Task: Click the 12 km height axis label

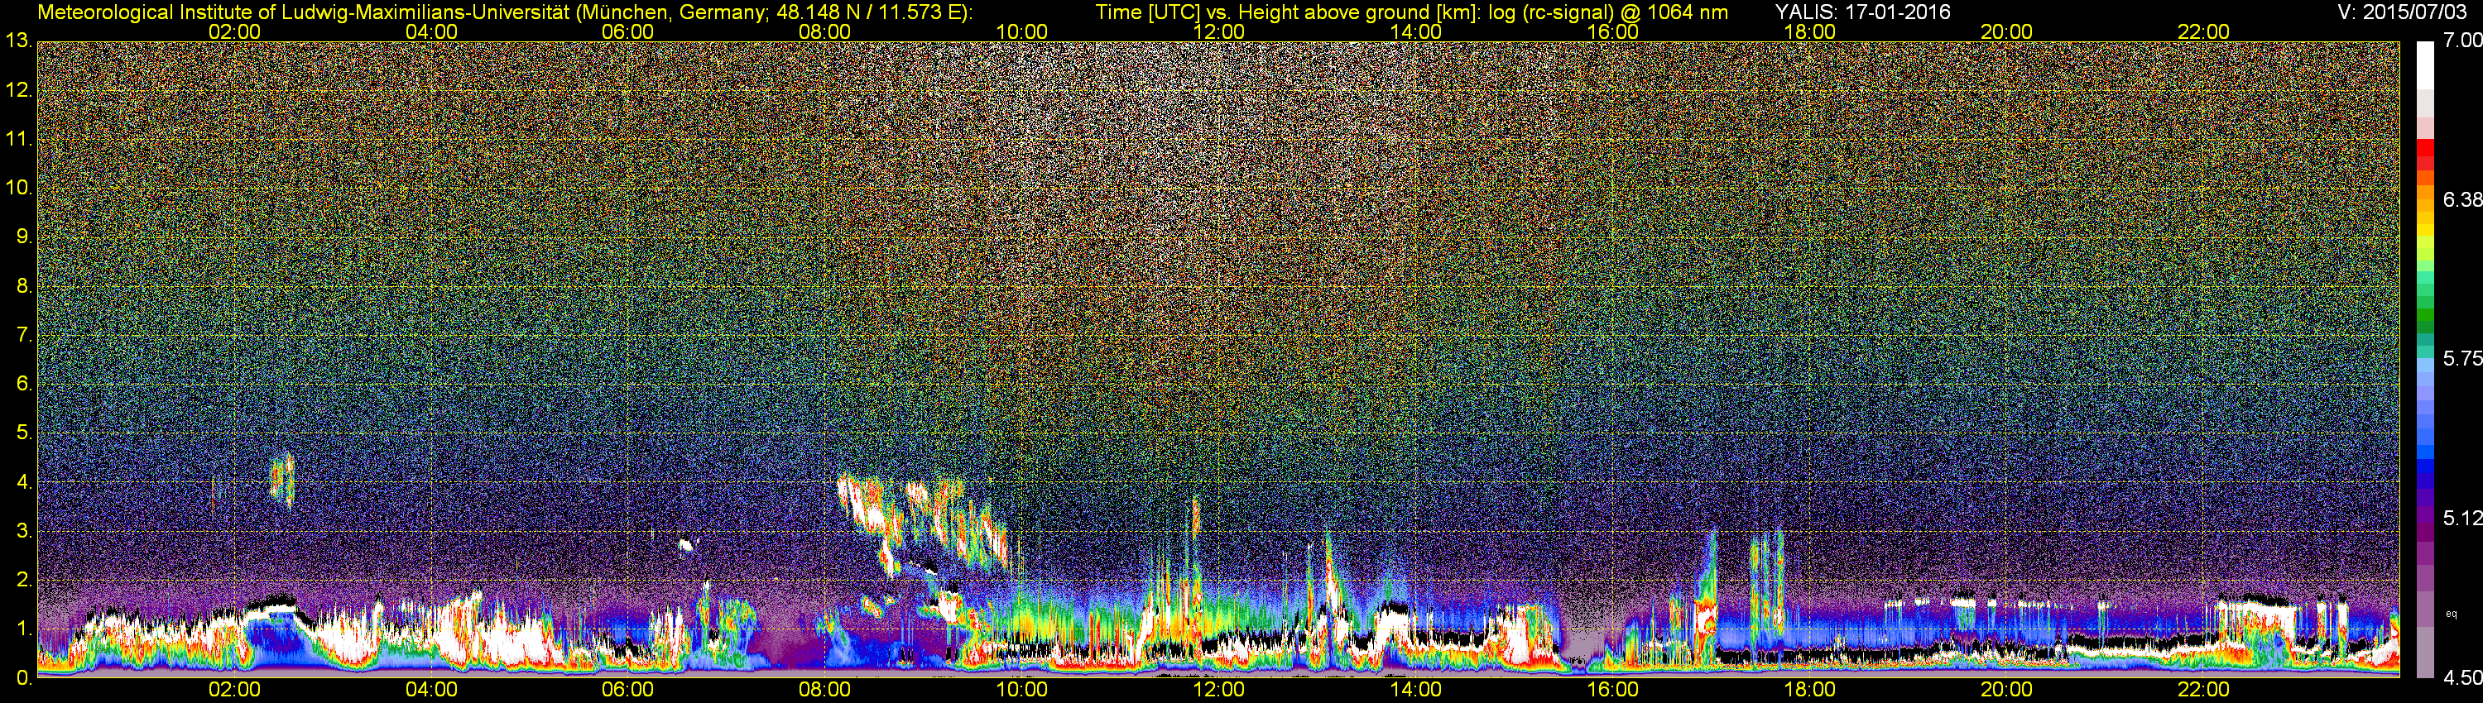Action: pyautogui.click(x=18, y=89)
